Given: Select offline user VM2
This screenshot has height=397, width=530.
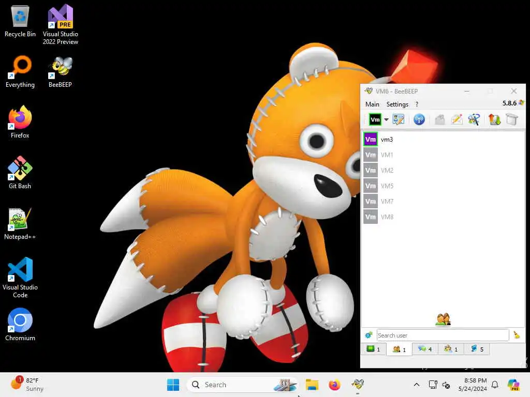Looking at the screenshot, I should (x=443, y=171).
